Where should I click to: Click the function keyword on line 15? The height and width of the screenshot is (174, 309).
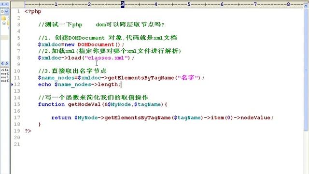(x=51, y=104)
